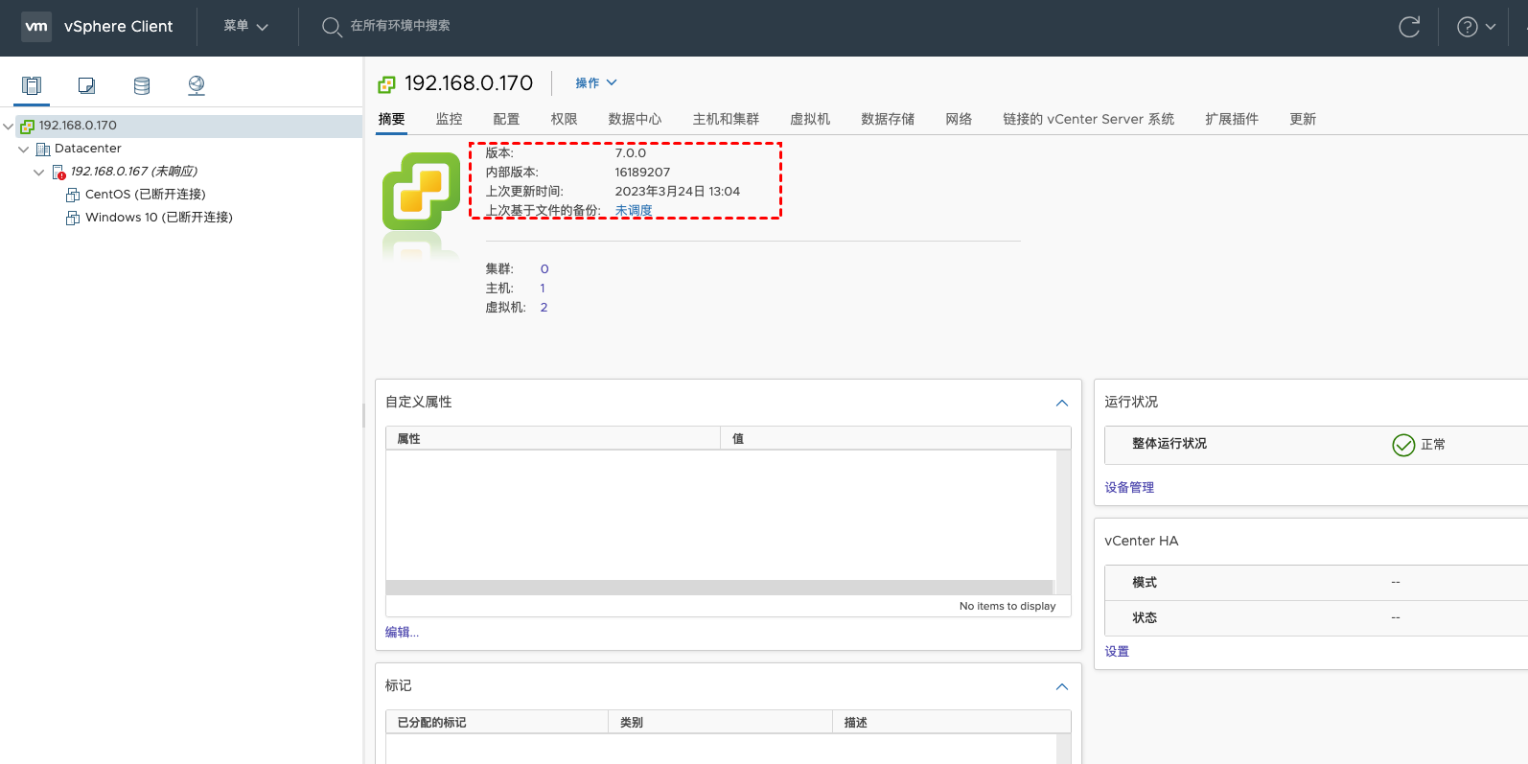This screenshot has height=764, width=1528.
Task: Click the vSphere Client vm logo
Action: click(36, 27)
